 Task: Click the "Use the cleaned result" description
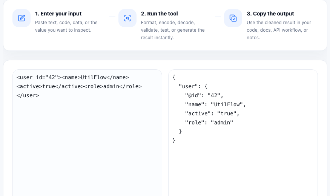click(x=279, y=30)
